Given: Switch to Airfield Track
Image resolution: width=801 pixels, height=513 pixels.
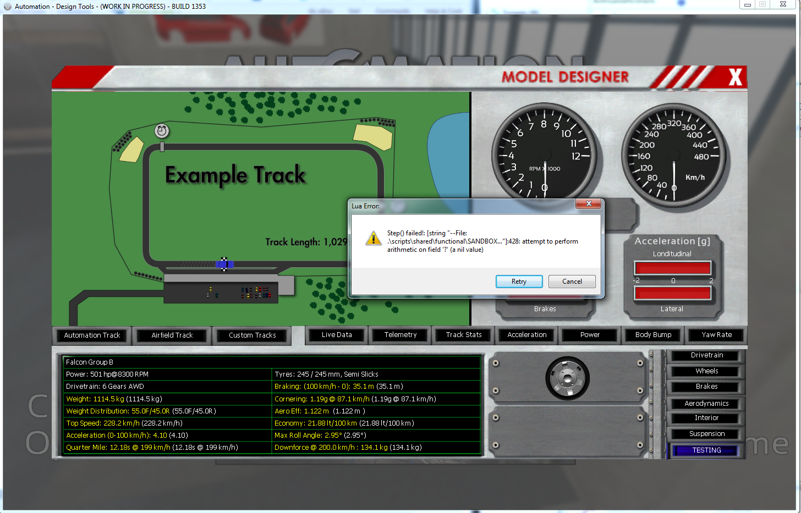Looking at the screenshot, I should (x=172, y=335).
